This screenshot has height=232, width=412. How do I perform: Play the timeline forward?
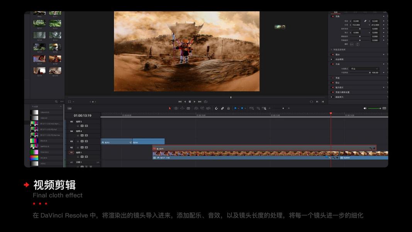(195, 102)
